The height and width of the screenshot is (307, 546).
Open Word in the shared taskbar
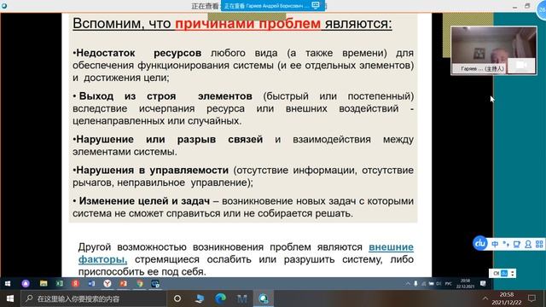click(91, 284)
